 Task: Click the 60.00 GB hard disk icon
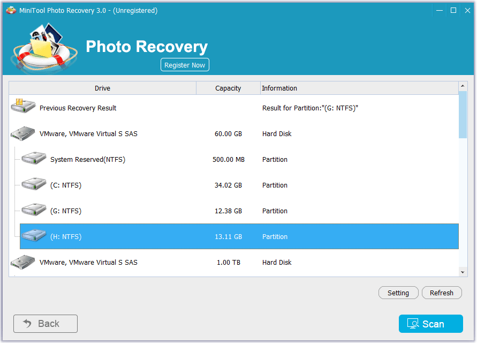[23, 133]
